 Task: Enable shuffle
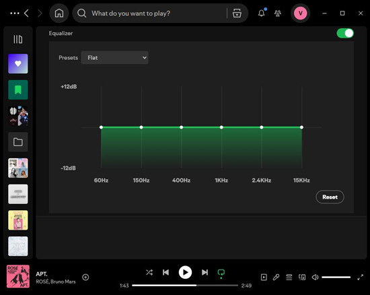click(149, 272)
